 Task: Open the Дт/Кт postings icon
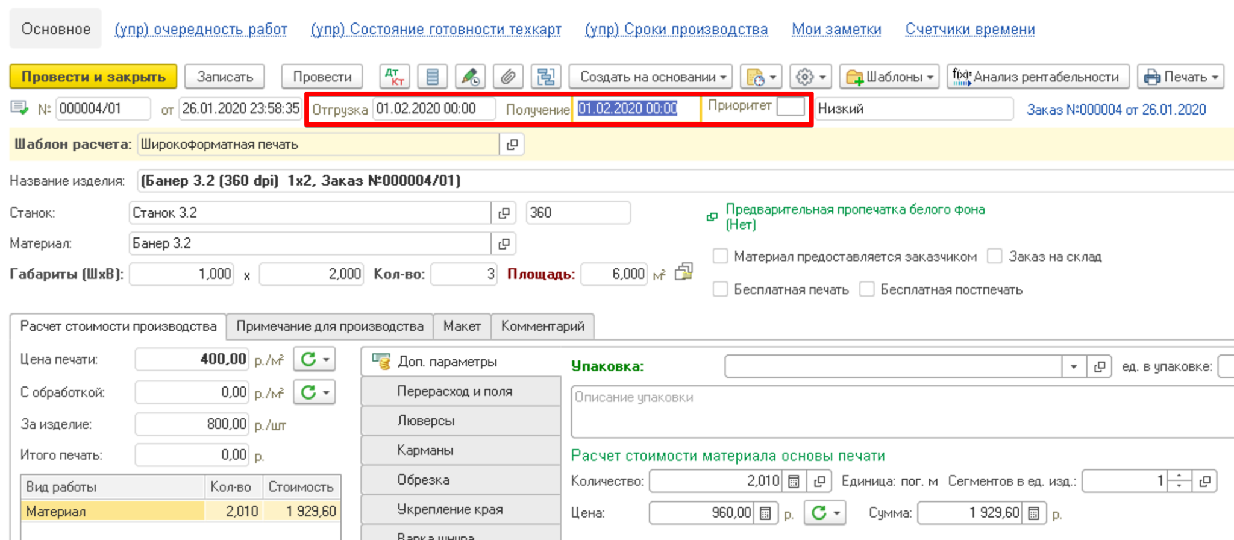(x=395, y=77)
